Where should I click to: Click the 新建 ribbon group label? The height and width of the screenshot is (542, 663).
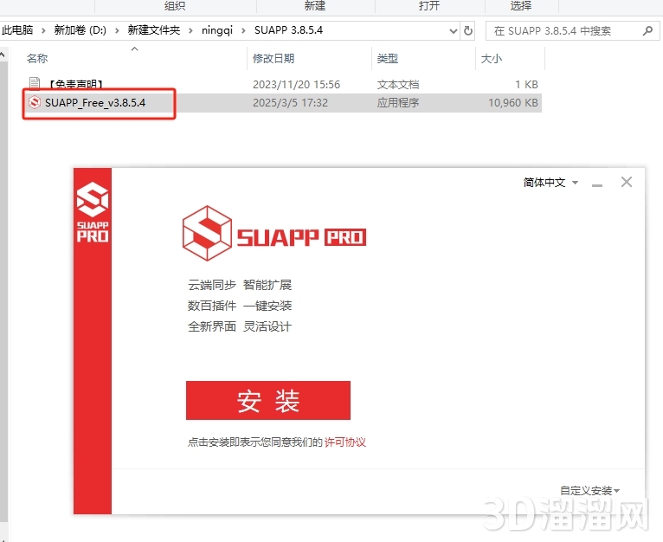pyautogui.click(x=315, y=5)
